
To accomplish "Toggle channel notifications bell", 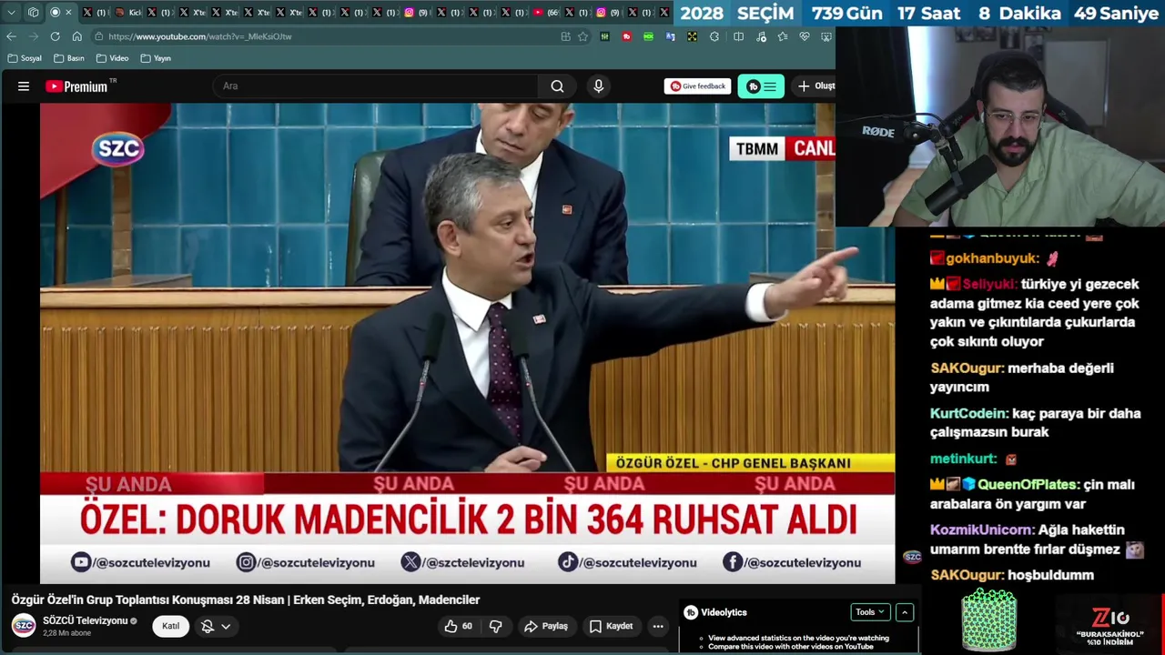I will (x=208, y=626).
